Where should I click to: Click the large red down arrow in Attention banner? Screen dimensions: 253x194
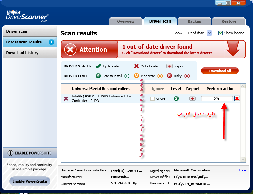click(x=233, y=48)
